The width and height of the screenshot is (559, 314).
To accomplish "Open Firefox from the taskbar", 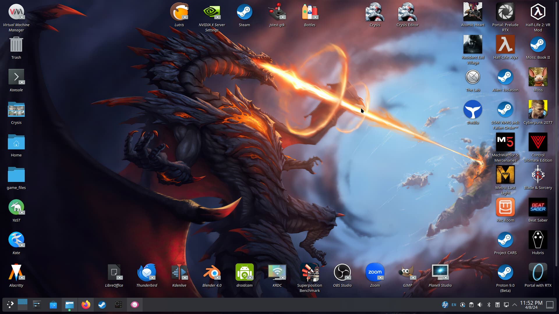I will [86, 304].
